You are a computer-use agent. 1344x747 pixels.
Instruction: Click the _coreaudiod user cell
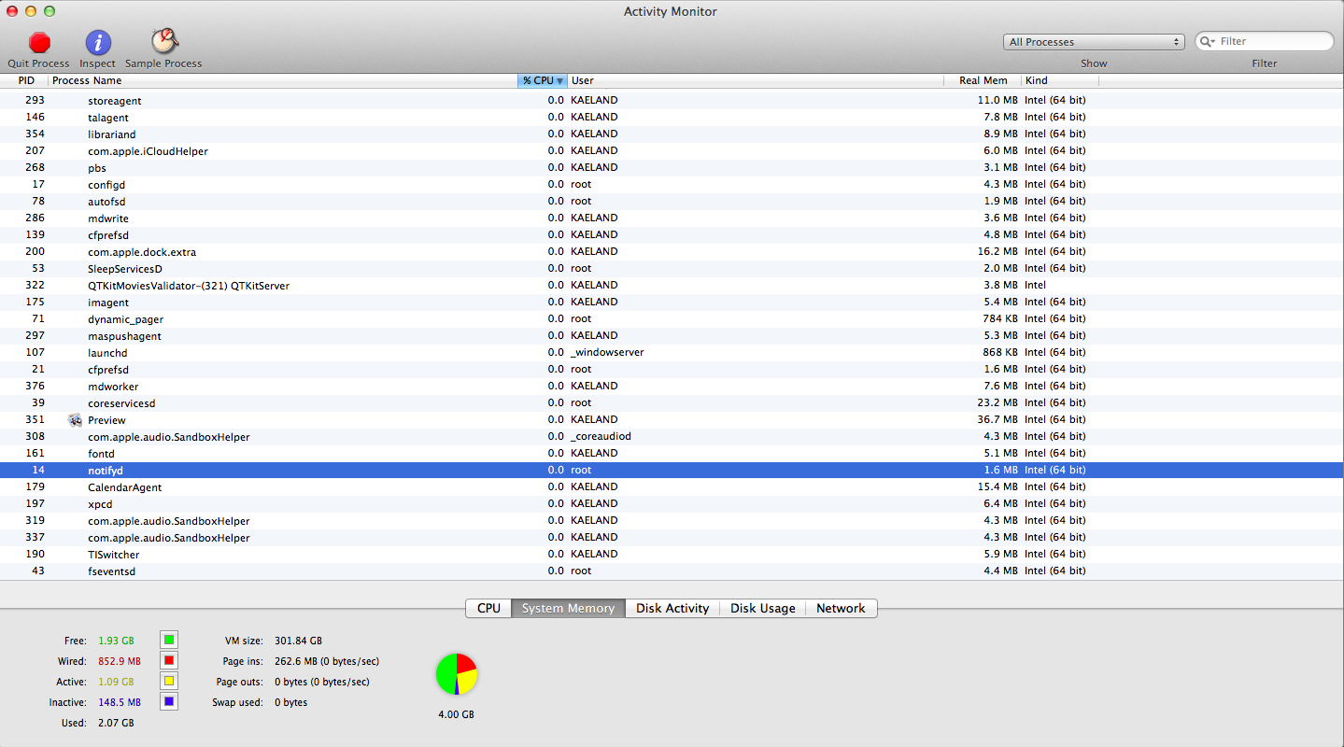click(x=601, y=437)
